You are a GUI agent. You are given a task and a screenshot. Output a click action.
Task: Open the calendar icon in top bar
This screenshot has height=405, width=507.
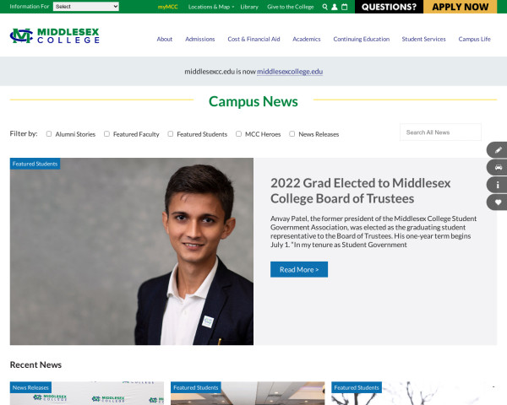click(x=345, y=7)
